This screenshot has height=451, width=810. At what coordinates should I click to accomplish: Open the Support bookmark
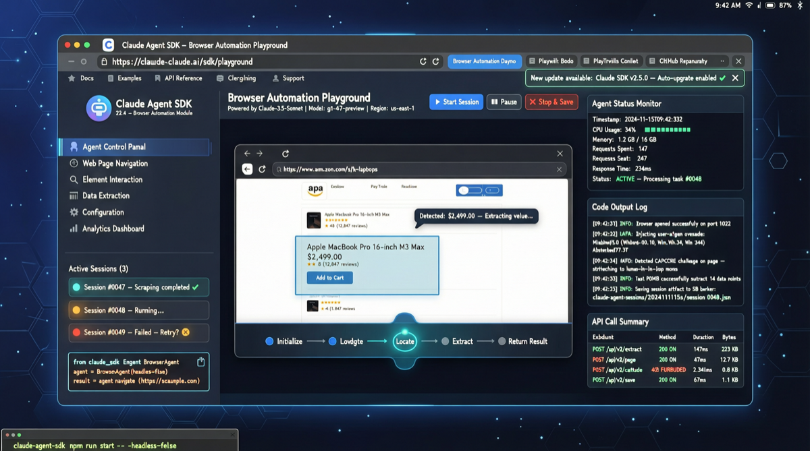tap(288, 78)
